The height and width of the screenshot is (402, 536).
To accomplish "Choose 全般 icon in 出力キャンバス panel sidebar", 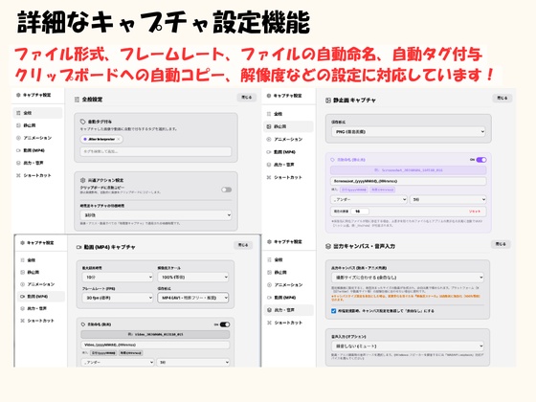I will pyautogui.click(x=269, y=259).
